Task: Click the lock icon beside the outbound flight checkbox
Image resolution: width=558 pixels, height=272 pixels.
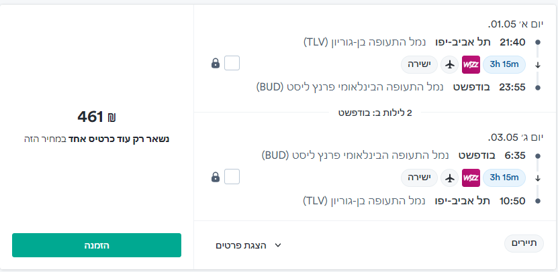Action: point(215,64)
